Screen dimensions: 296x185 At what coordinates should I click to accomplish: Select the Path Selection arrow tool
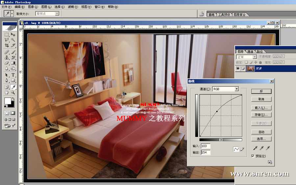coord(7,75)
